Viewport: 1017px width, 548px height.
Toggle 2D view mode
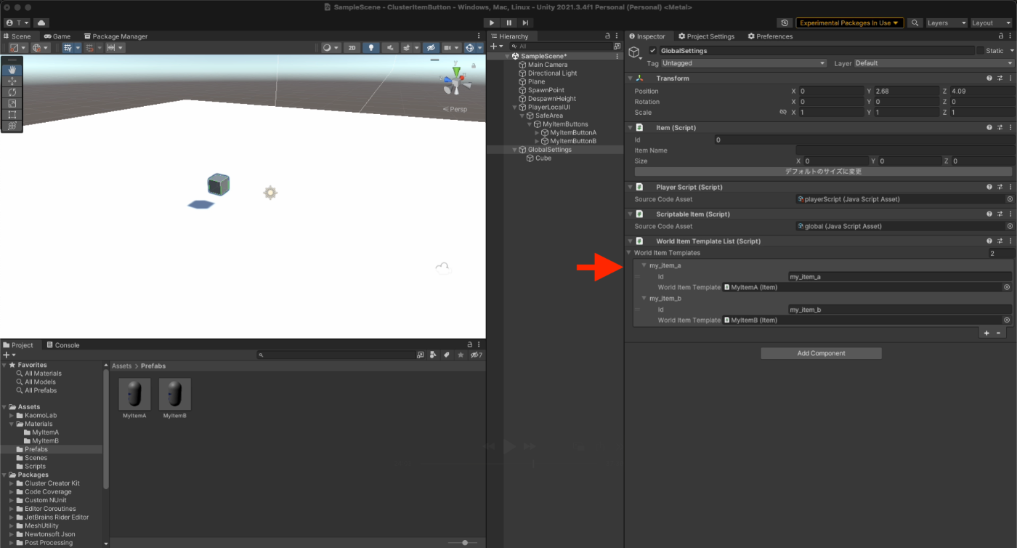(x=352, y=48)
